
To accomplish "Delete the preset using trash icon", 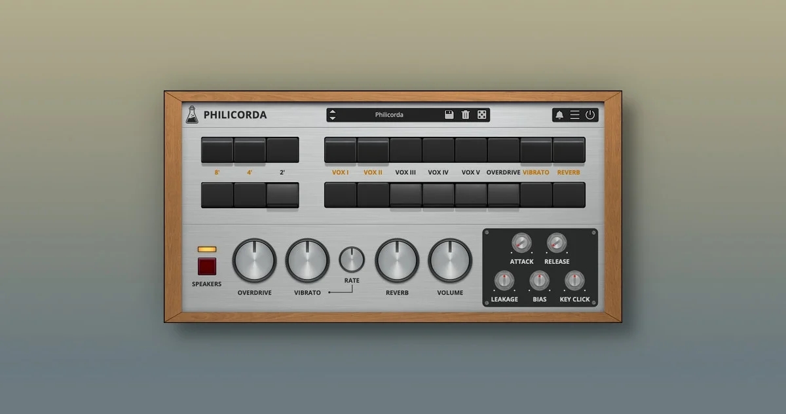I will pos(466,115).
